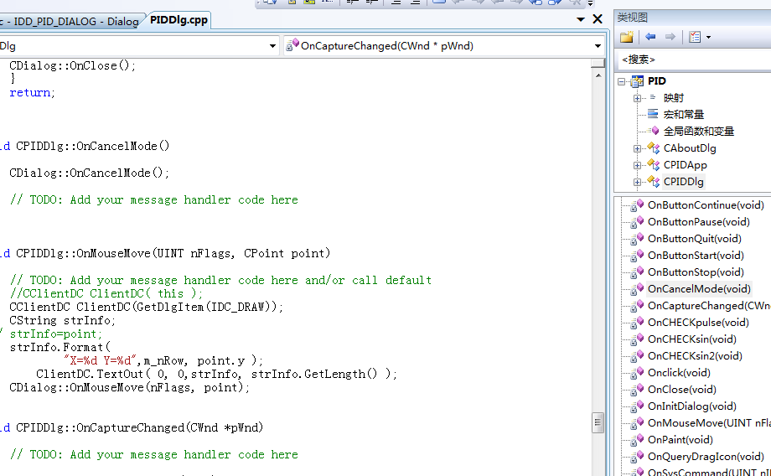The width and height of the screenshot is (771, 476).
Task: Click the editor split bar above scrollbar
Action: [598, 63]
